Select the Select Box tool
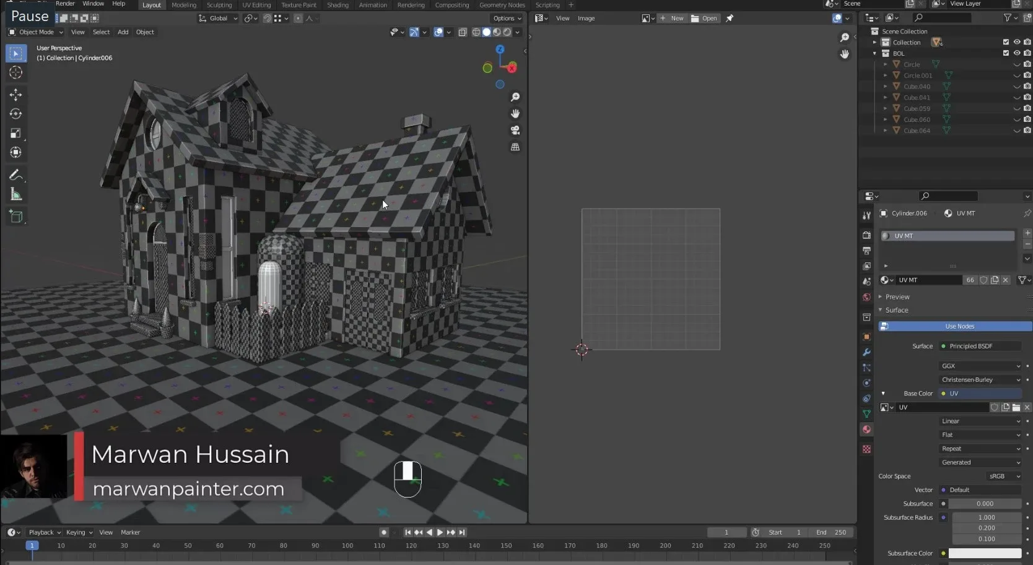This screenshot has height=565, width=1033. [16, 53]
